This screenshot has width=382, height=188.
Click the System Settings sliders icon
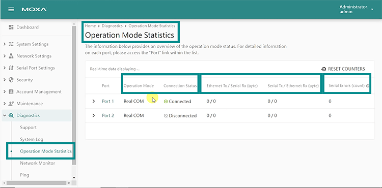pyautogui.click(x=11, y=44)
